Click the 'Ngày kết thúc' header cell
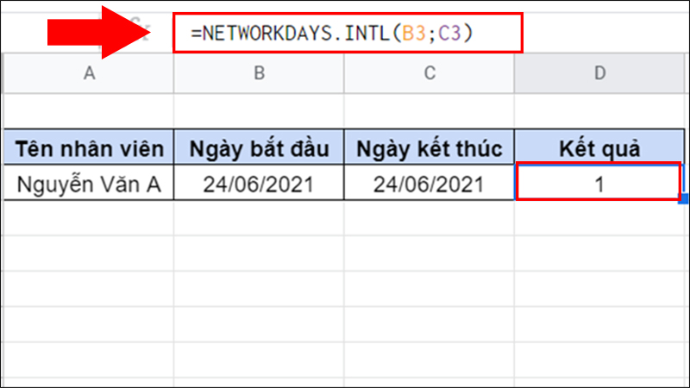690x388 pixels. point(430,148)
